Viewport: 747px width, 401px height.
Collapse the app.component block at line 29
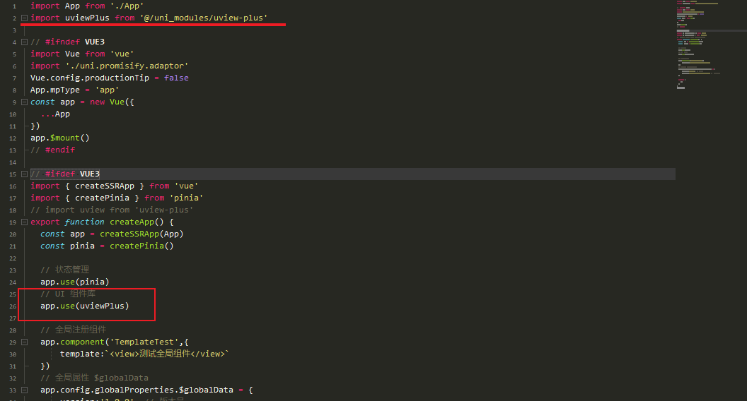(x=25, y=342)
